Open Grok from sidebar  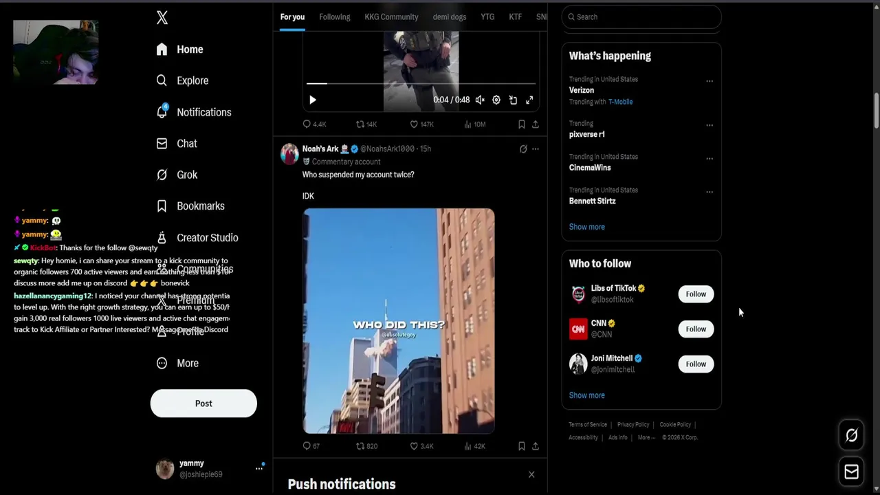tap(177, 175)
